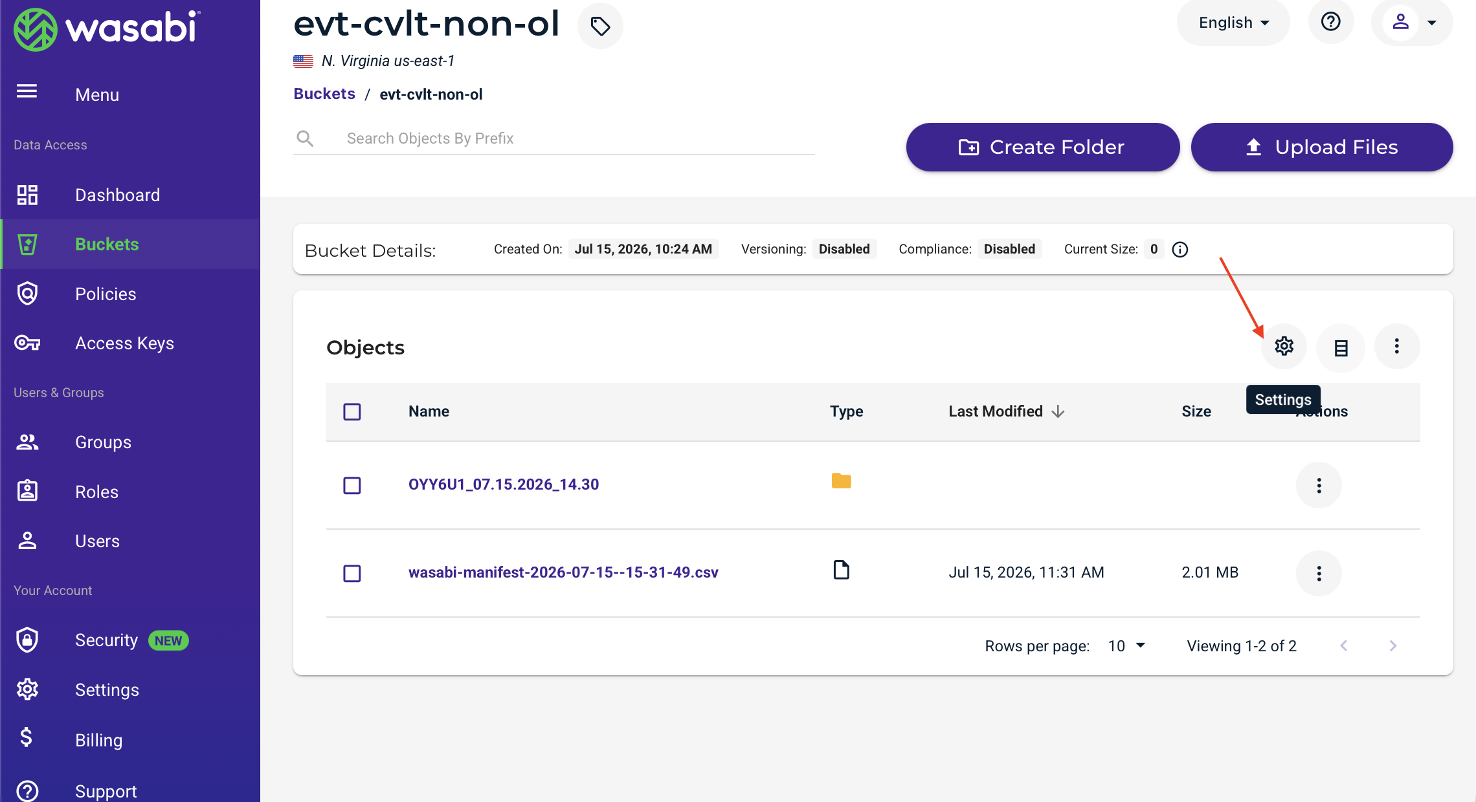The width and height of the screenshot is (1476, 802).
Task: Click the Versioning Disabled badge
Action: click(x=844, y=249)
